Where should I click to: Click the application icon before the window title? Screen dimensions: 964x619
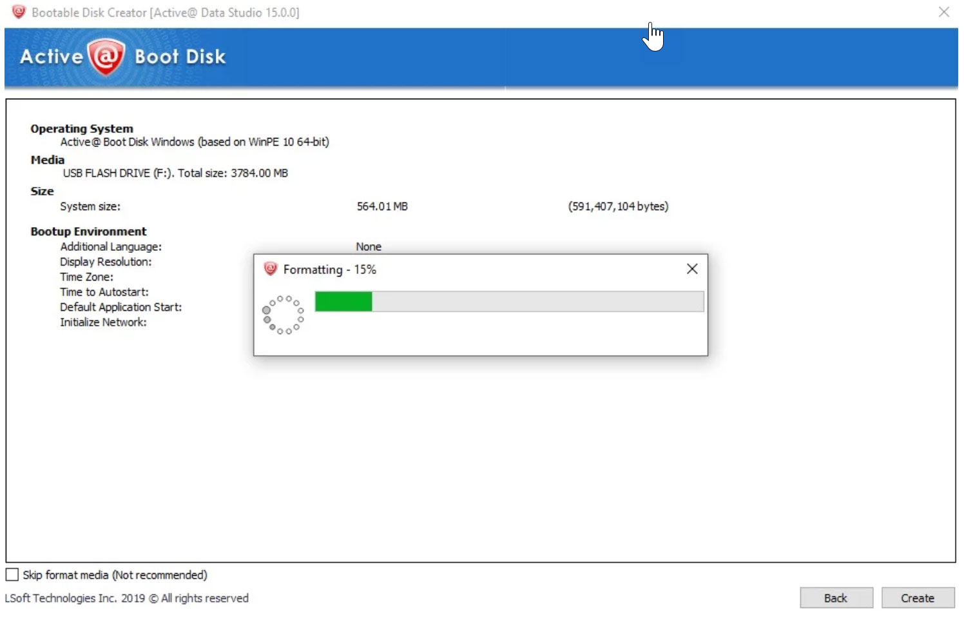pos(19,12)
